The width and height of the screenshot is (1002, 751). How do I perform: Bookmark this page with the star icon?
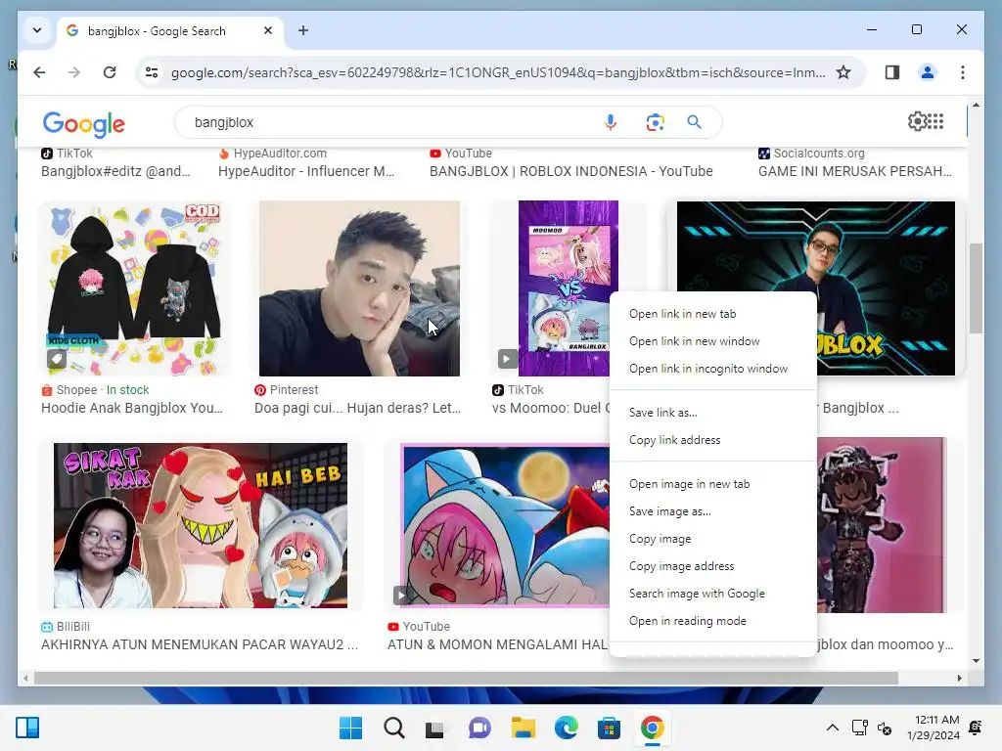coord(843,72)
